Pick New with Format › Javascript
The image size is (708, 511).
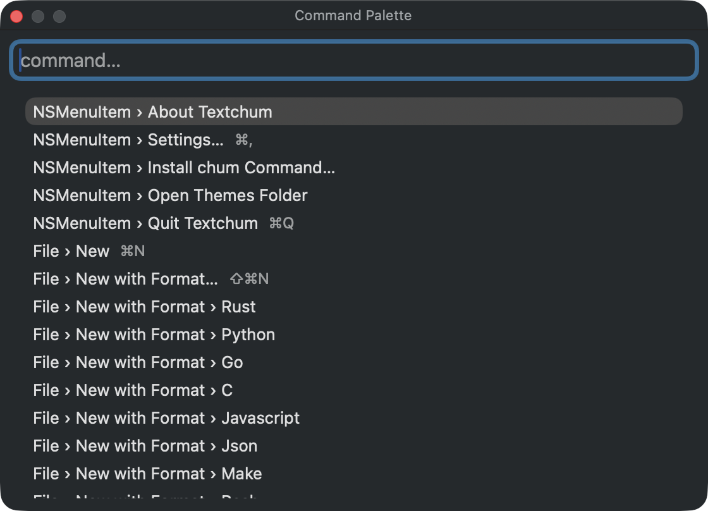pyautogui.click(x=354, y=418)
